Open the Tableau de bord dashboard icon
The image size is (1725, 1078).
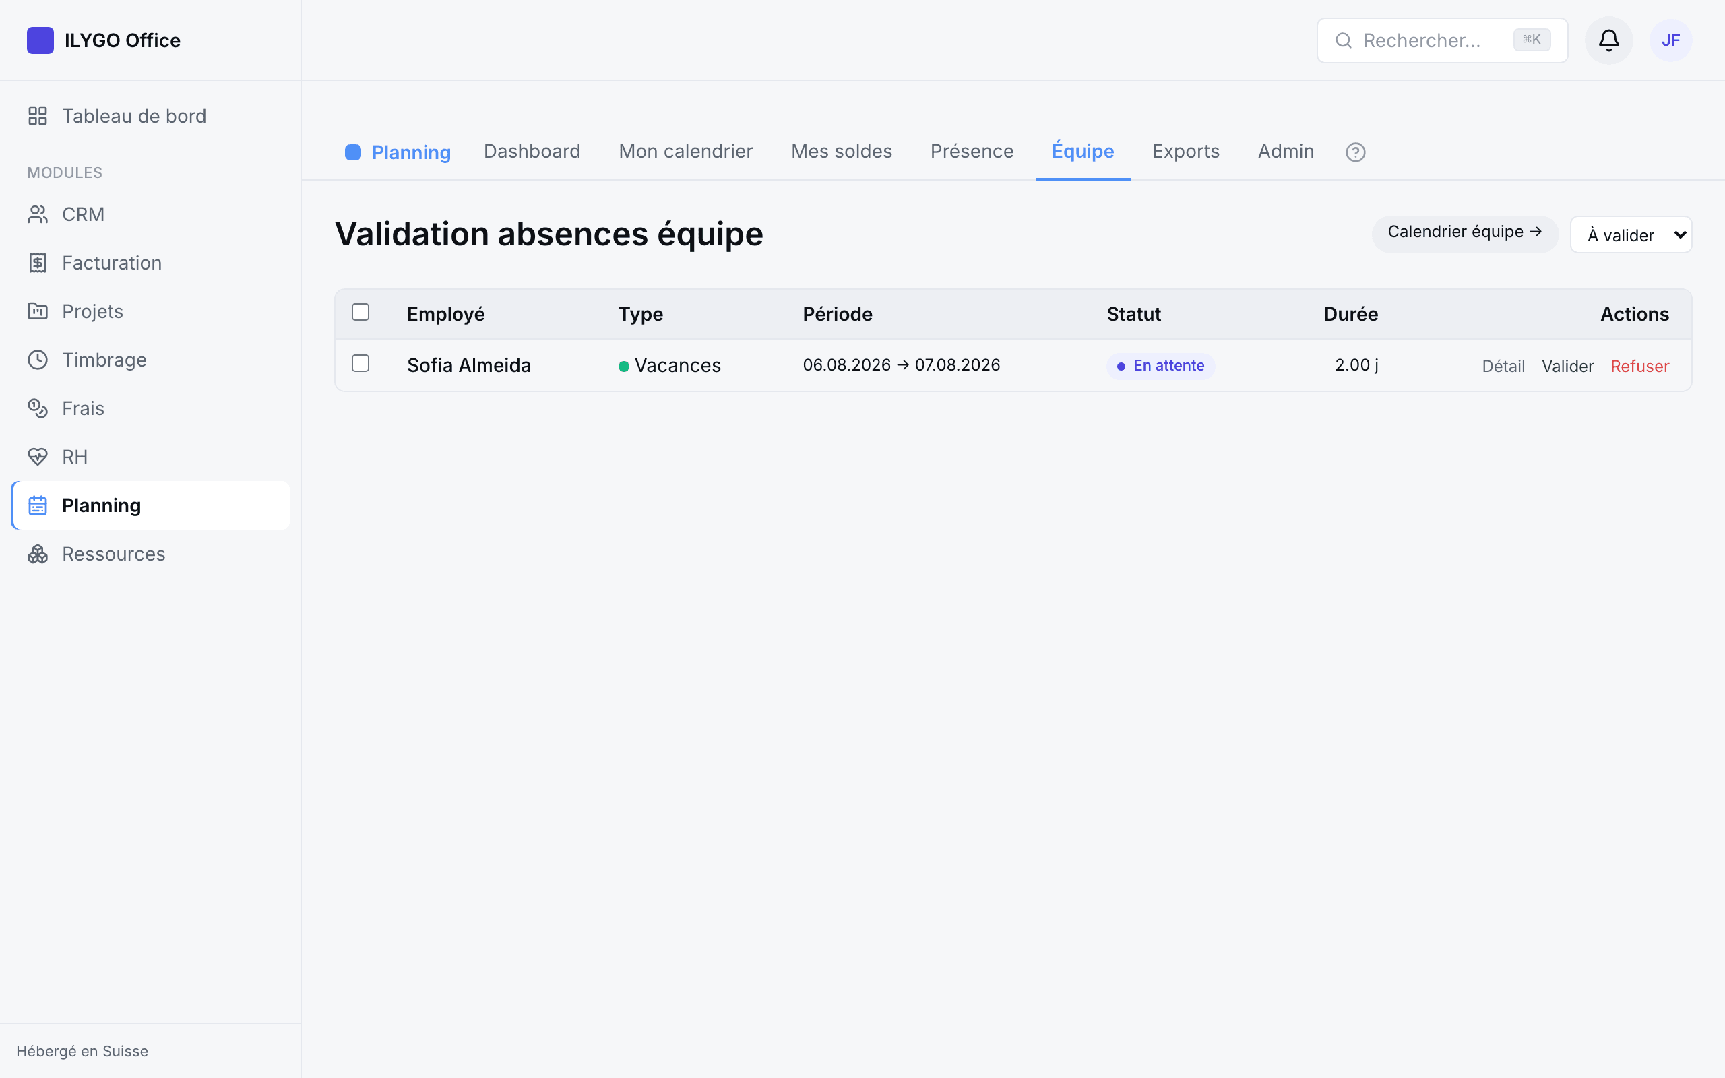click(38, 116)
